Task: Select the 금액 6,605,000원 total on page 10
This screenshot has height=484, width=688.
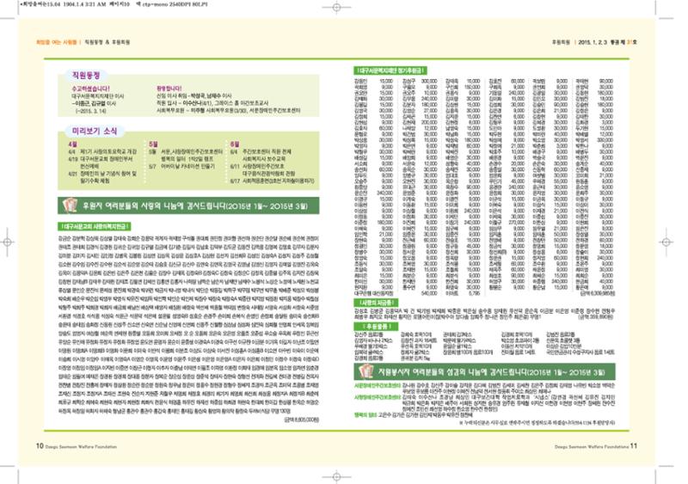Action: (302, 420)
